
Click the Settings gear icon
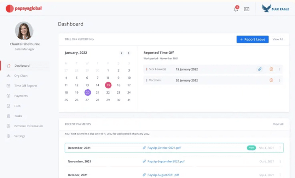(x=9, y=136)
